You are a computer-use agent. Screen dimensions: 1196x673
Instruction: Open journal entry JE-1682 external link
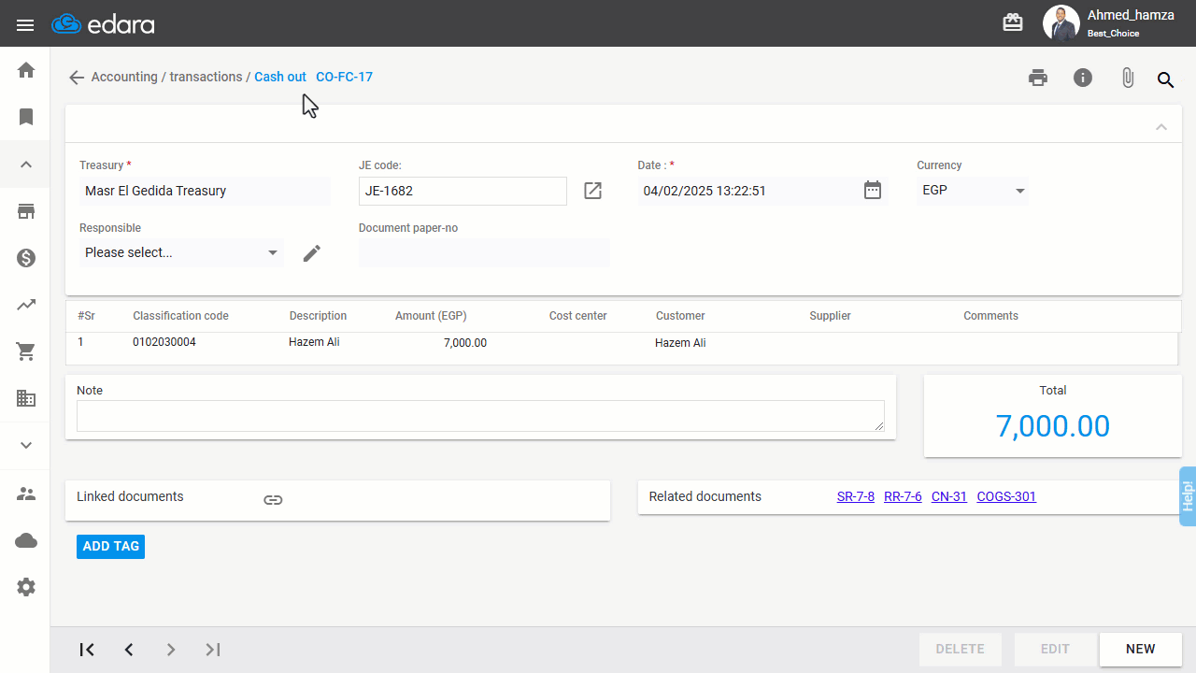592,191
